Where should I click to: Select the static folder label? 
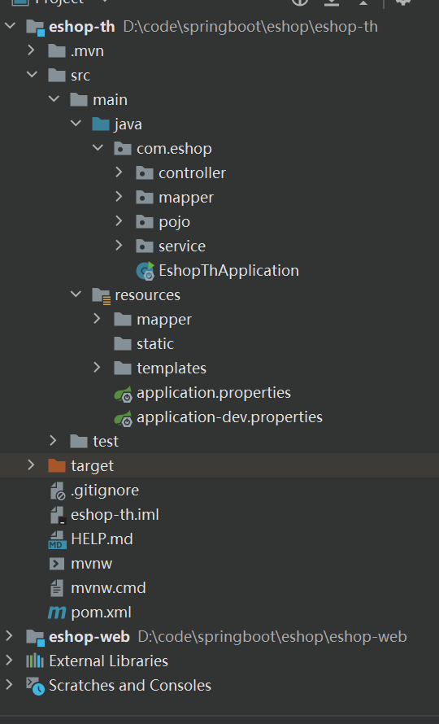coord(155,343)
